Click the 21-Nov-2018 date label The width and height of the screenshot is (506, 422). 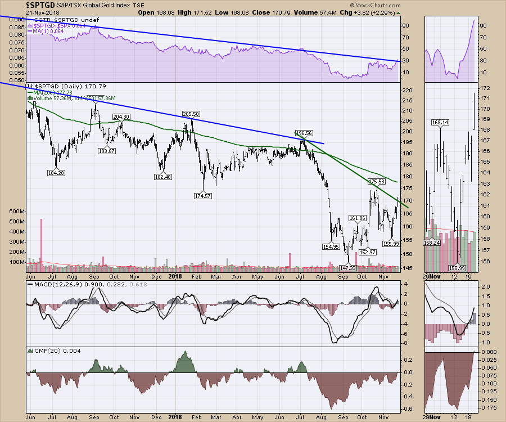(x=43, y=12)
